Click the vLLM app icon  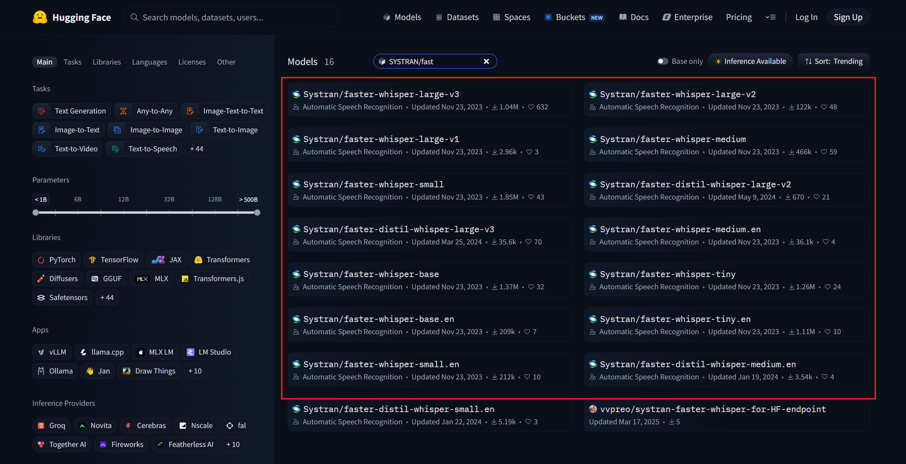41,352
